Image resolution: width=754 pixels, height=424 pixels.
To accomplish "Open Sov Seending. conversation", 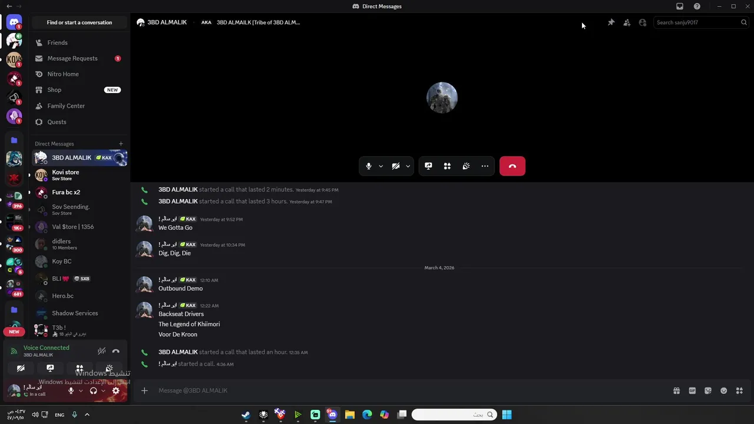I will (x=80, y=210).
